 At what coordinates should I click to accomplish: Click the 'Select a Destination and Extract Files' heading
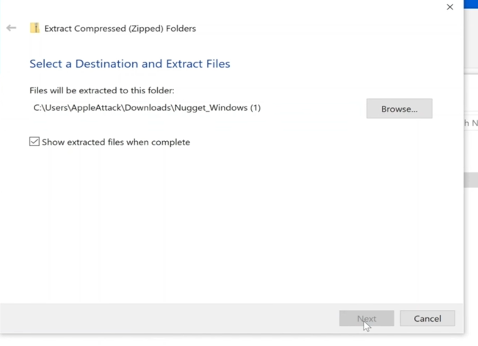[x=130, y=63]
